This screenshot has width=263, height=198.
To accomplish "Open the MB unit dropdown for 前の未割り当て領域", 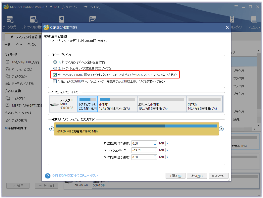I will pos(167,143).
